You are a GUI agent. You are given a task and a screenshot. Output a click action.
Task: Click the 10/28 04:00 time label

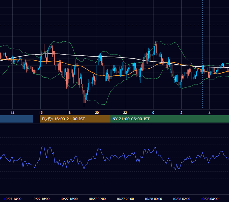pos(209,199)
